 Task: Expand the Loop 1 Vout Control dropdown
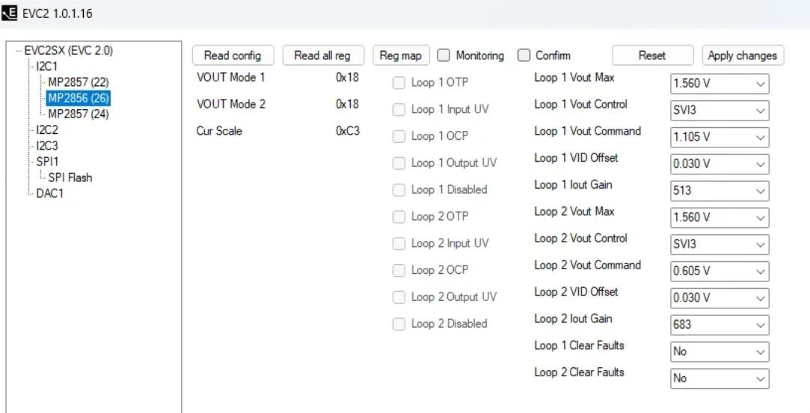coord(720,111)
